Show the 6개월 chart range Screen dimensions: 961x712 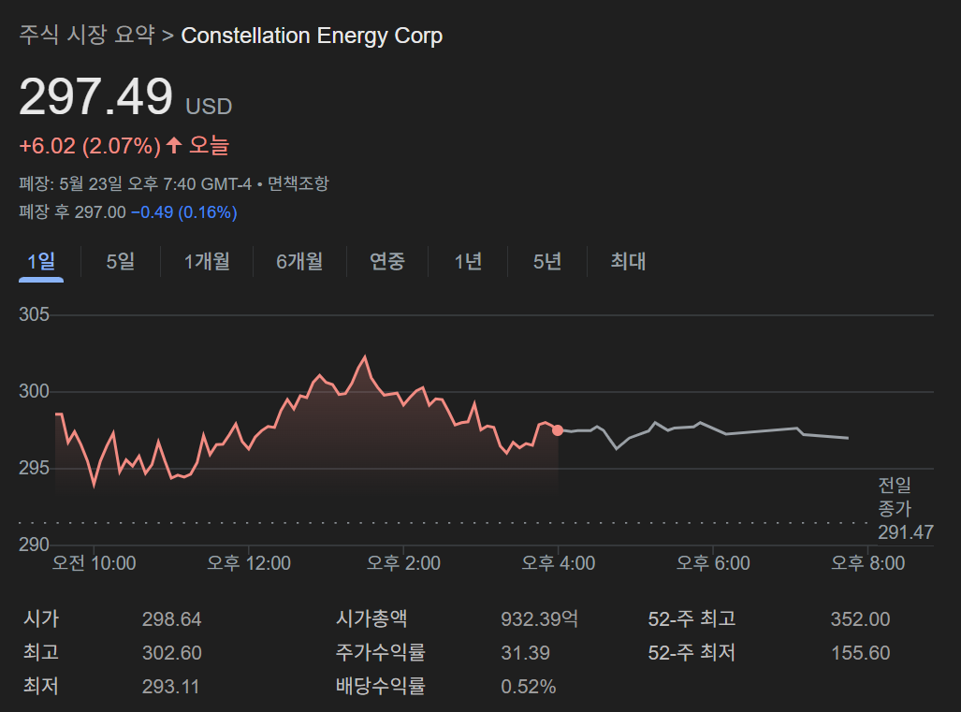(299, 262)
